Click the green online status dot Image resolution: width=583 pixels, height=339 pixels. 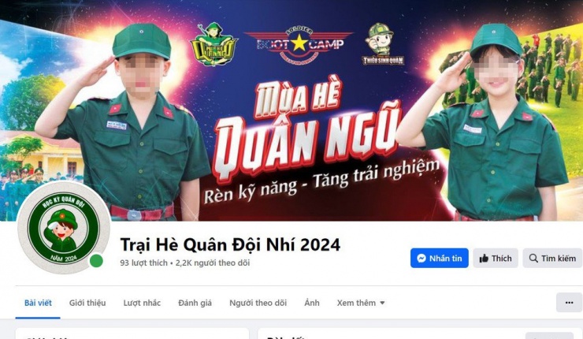point(96,261)
